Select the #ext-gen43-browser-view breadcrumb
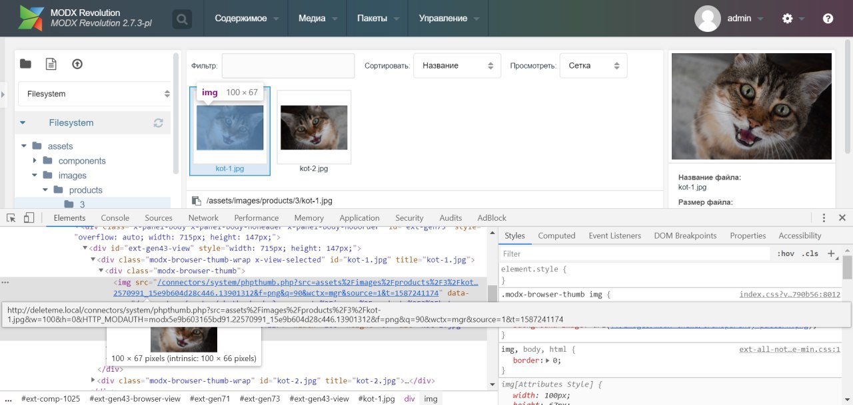The height and width of the screenshot is (405, 853). click(135, 398)
